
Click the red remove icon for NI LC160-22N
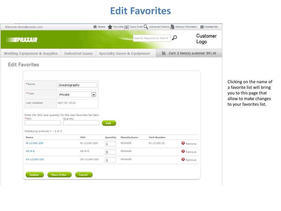(183, 143)
